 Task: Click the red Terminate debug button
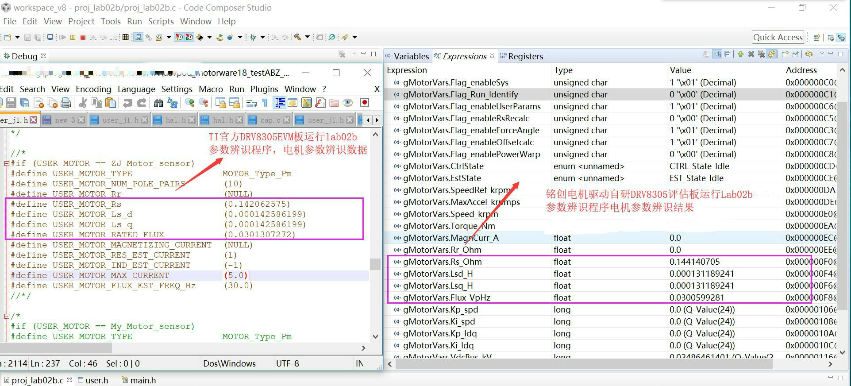[83, 37]
